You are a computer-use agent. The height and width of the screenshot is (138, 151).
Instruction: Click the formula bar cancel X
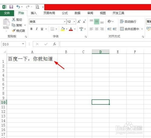point(37,44)
